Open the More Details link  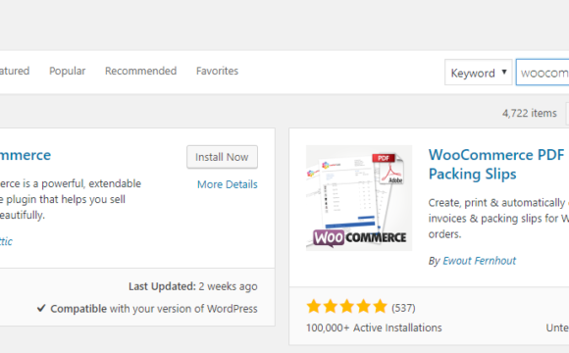[x=228, y=184]
